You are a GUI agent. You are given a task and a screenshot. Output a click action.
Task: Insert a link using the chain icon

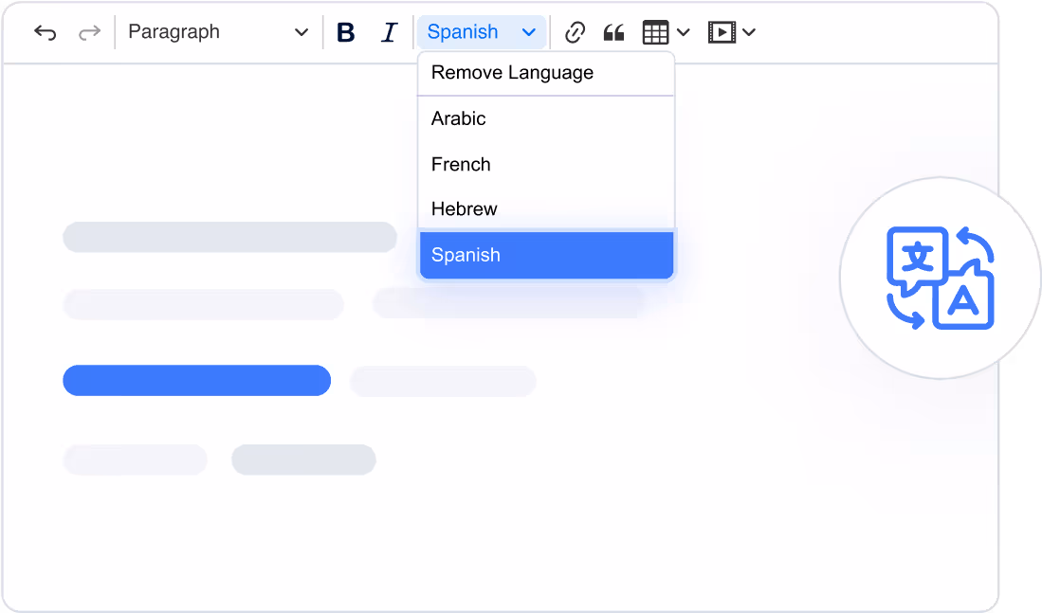[575, 32]
